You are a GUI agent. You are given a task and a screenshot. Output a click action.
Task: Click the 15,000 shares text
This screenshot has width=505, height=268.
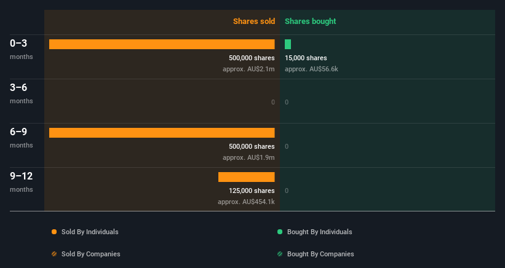306,58
